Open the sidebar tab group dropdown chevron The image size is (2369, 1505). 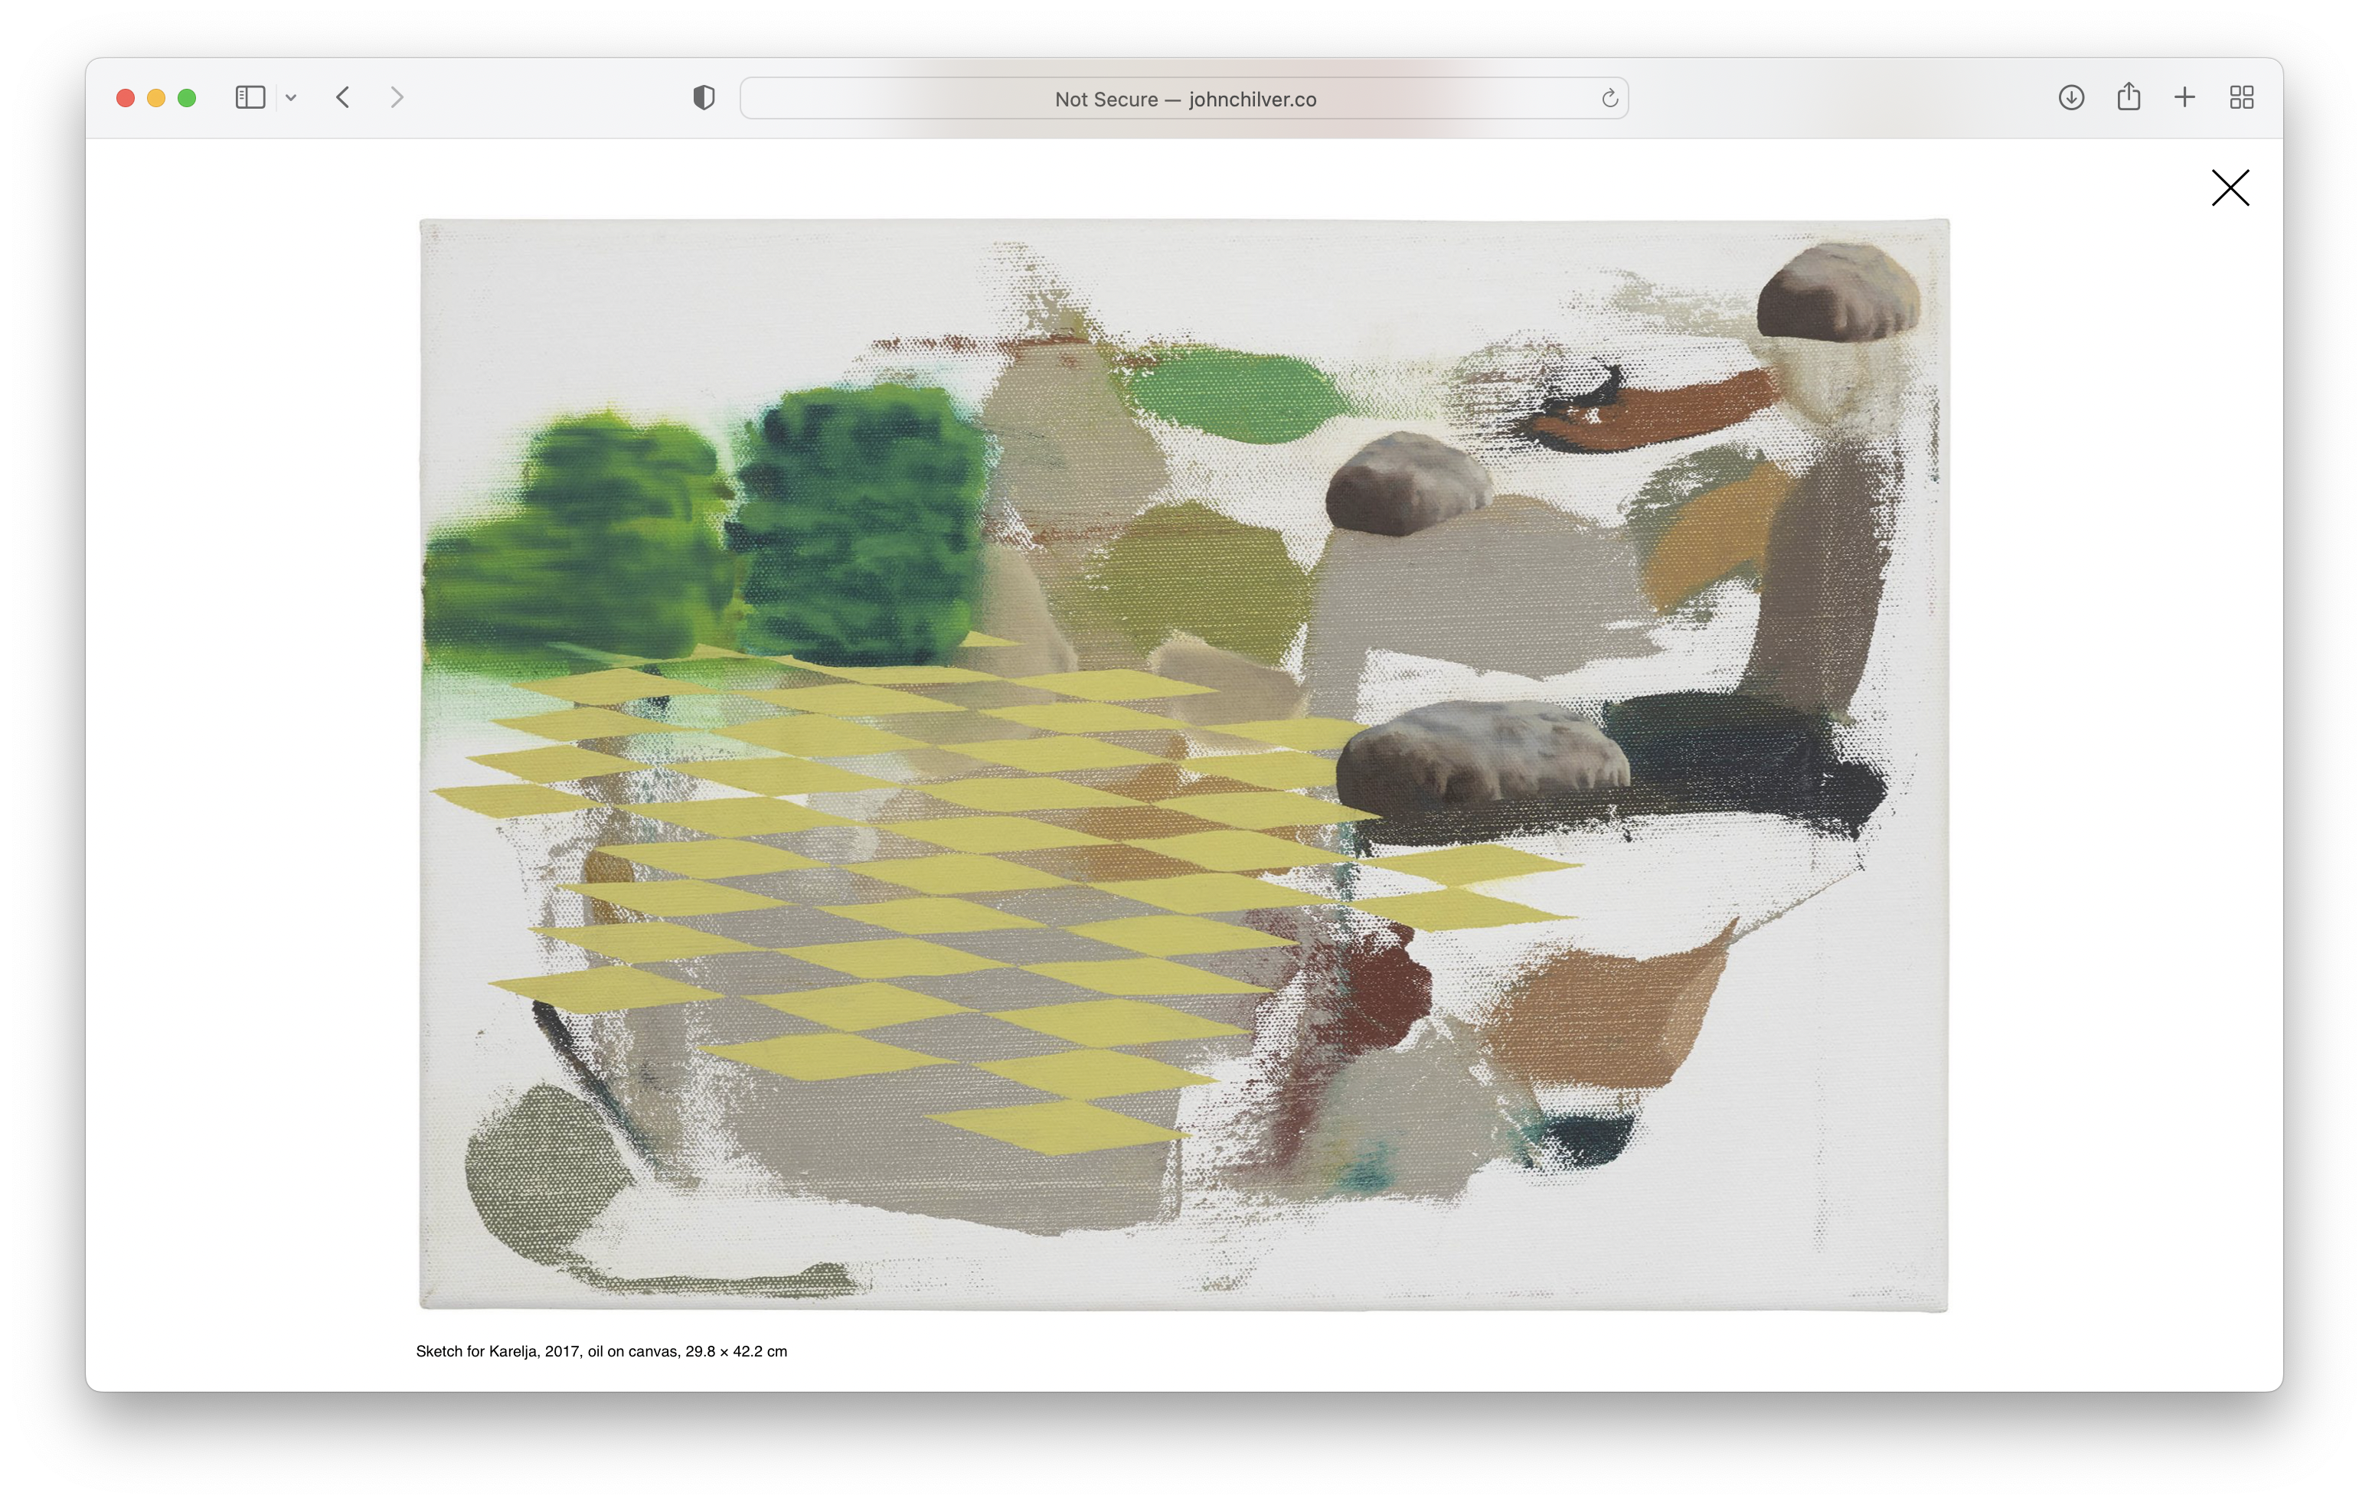291,97
